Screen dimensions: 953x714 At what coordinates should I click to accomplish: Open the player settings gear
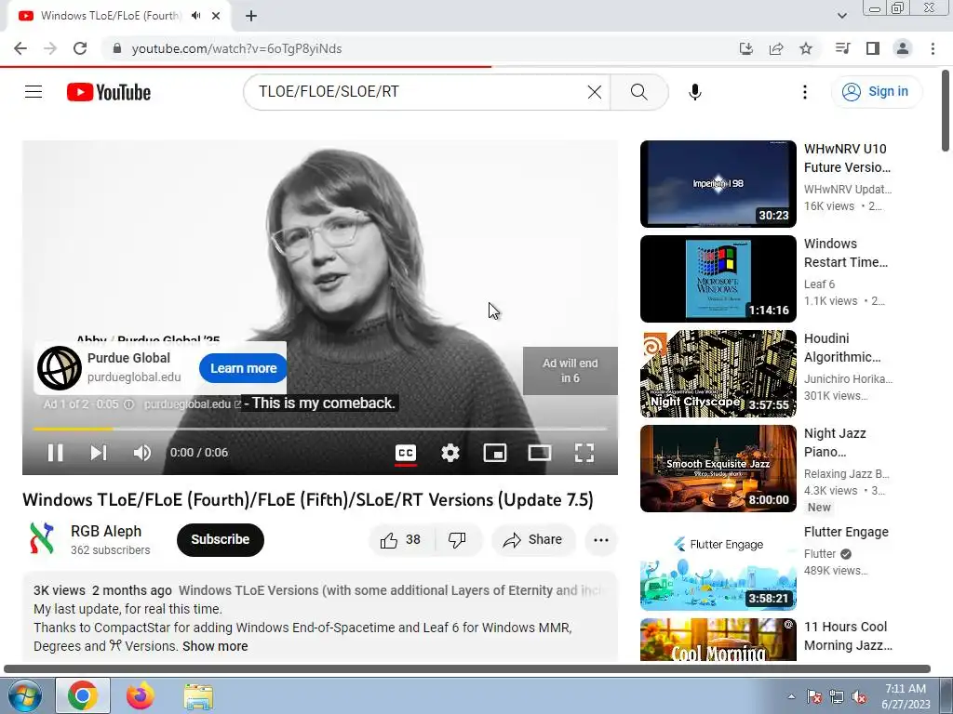click(450, 453)
